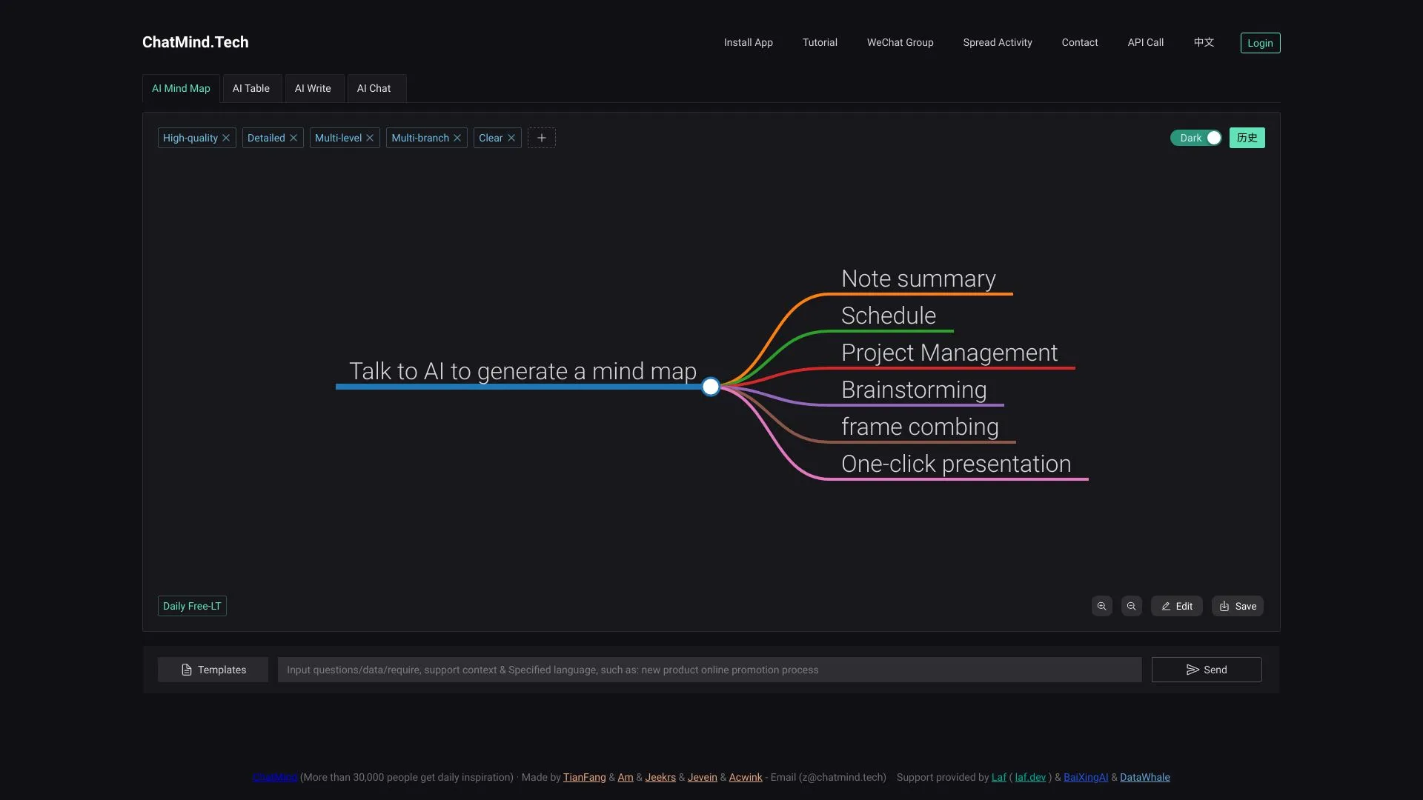
Task: Switch language using 中文 option
Action: [1203, 42]
